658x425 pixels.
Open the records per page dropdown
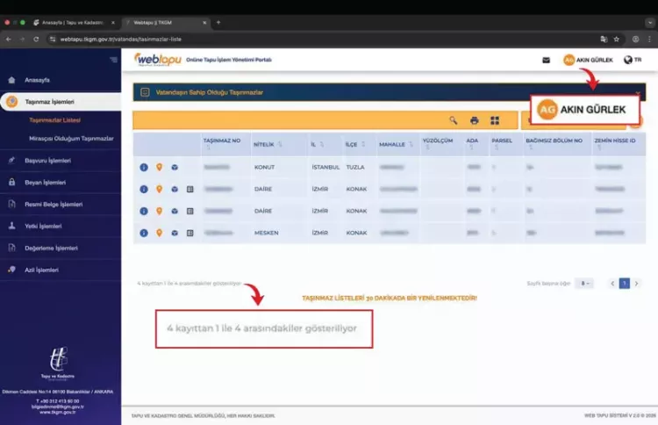coord(585,284)
